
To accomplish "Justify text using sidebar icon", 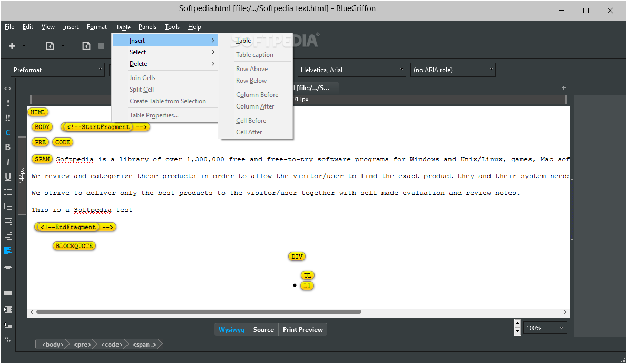I will tap(7, 295).
